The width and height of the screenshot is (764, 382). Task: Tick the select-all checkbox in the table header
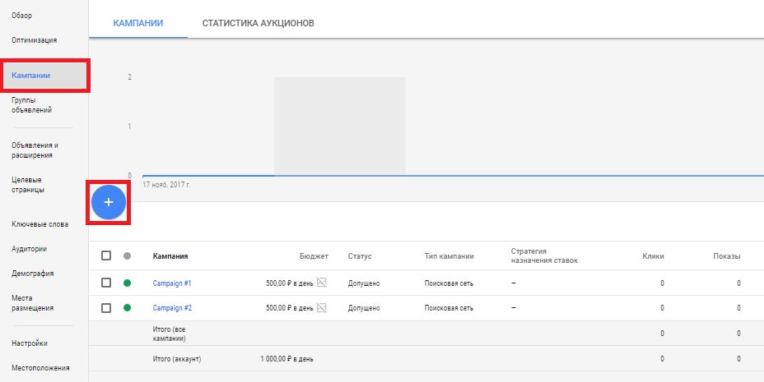106,256
